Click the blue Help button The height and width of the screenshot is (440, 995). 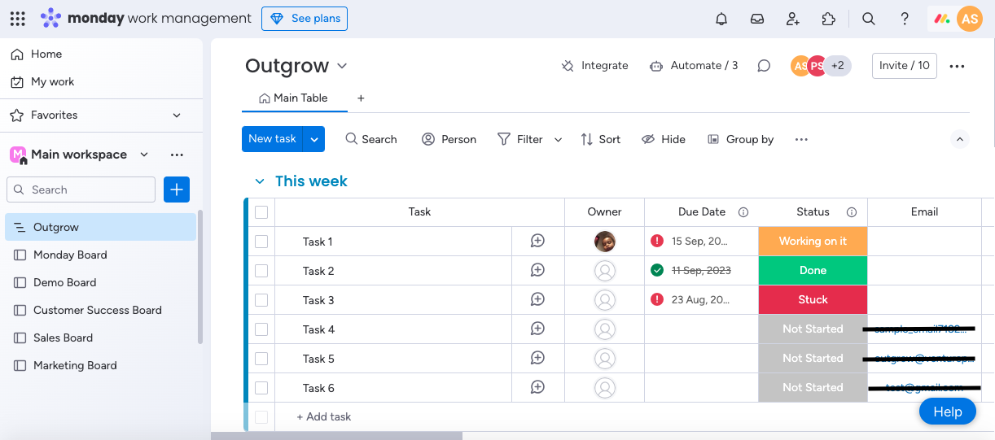coord(948,412)
